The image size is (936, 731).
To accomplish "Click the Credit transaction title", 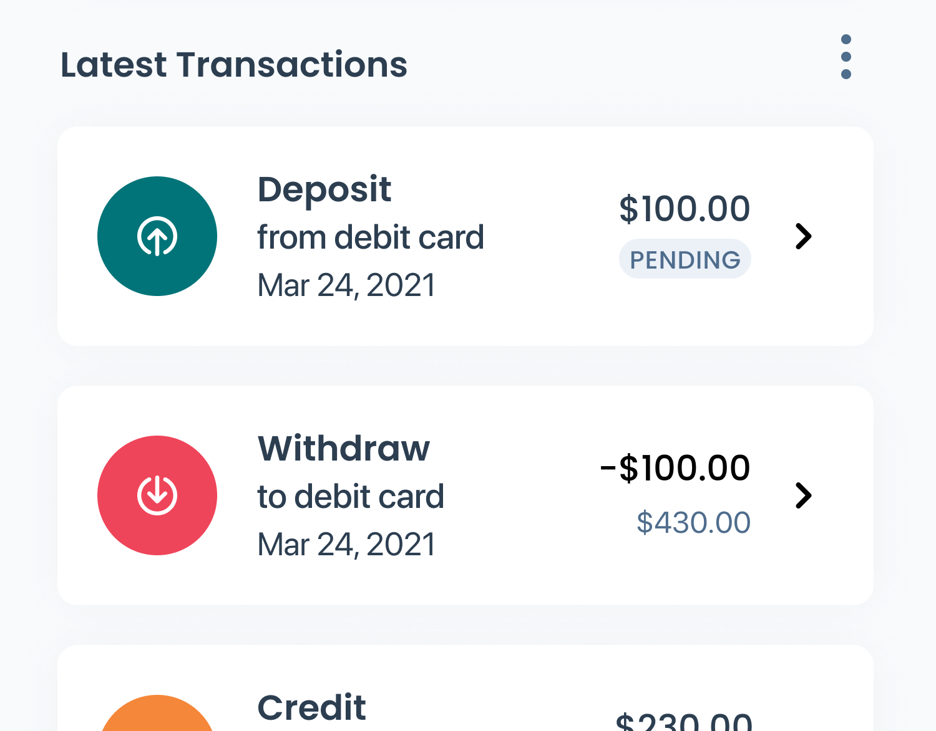I will click(312, 707).
